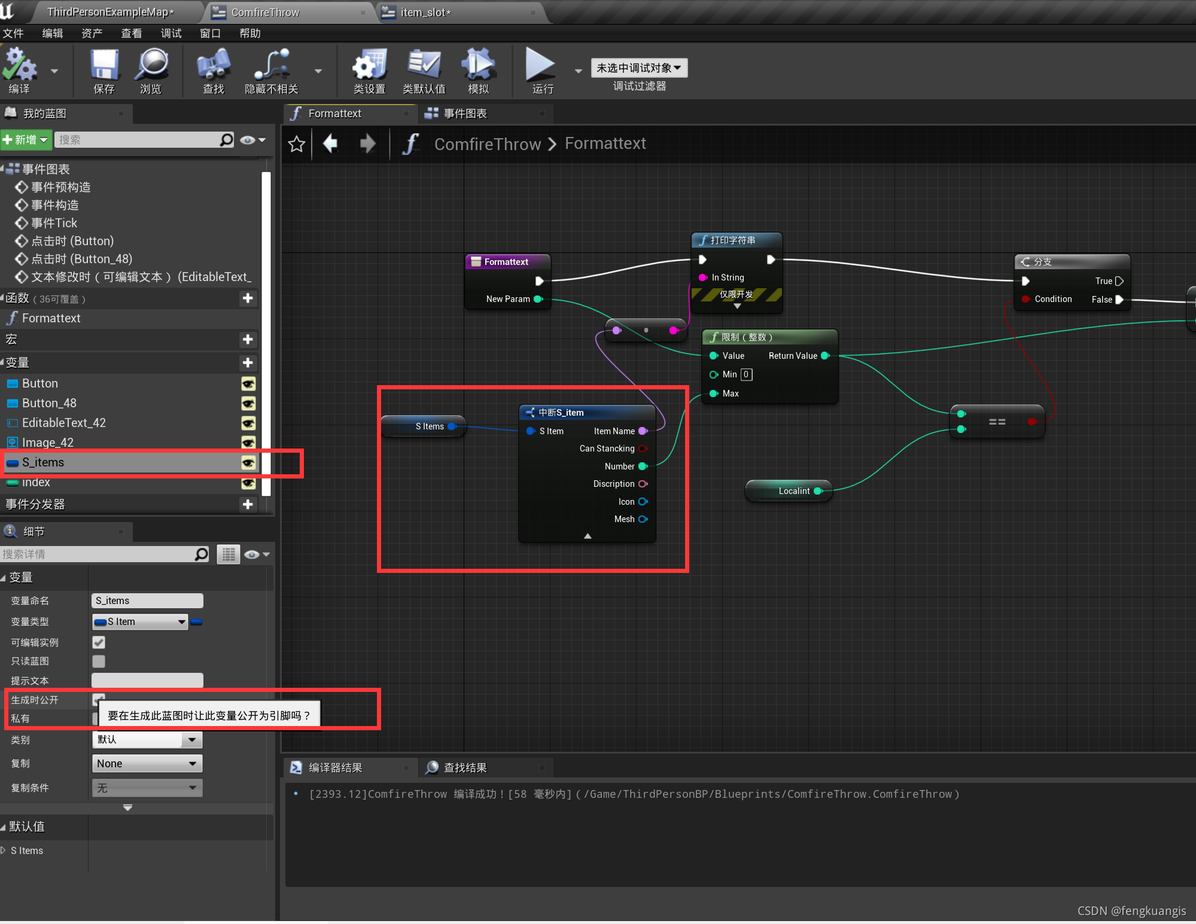Click the green 新增 add button
Screen dimensions: 1196x924
[25, 140]
